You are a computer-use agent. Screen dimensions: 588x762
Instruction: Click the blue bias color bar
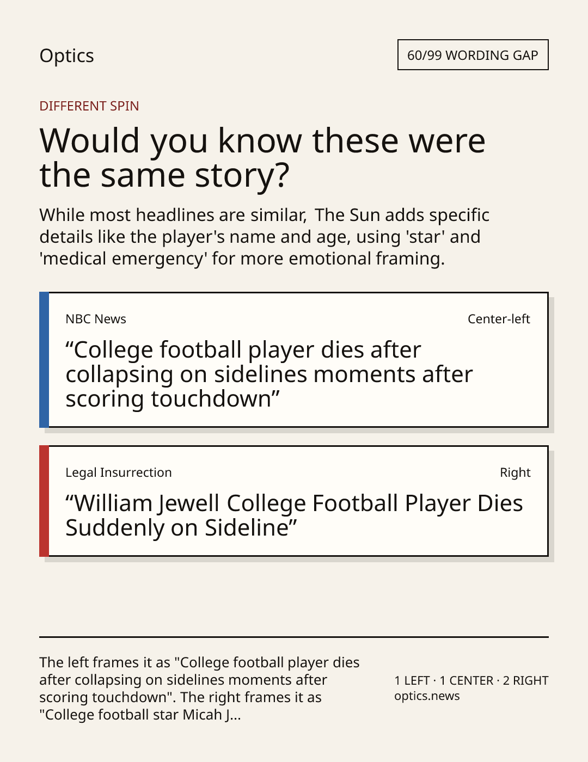44,360
